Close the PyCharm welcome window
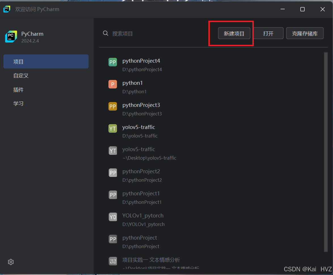The image size is (333, 275). [x=322, y=9]
